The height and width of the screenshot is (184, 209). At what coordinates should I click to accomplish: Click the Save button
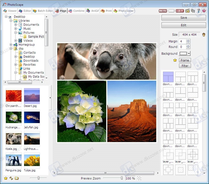(184, 17)
